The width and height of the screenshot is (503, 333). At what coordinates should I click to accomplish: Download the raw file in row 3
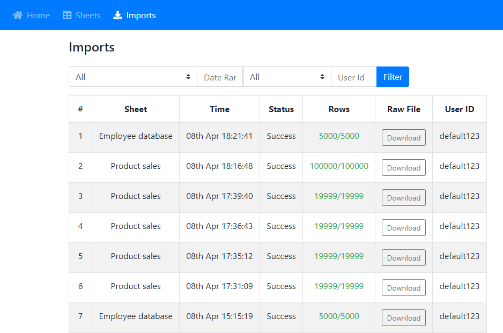(403, 198)
